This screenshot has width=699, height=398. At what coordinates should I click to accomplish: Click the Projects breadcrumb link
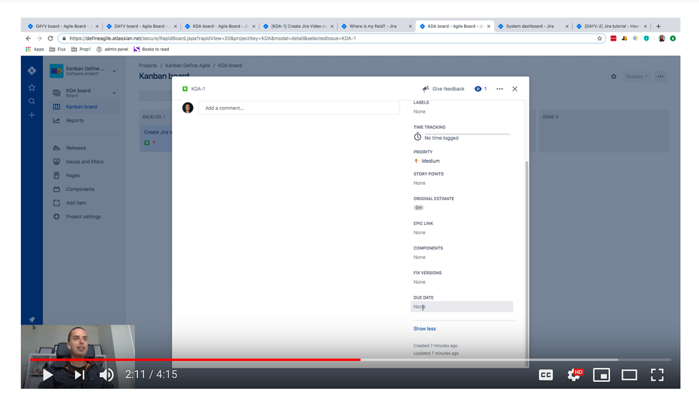tap(148, 66)
